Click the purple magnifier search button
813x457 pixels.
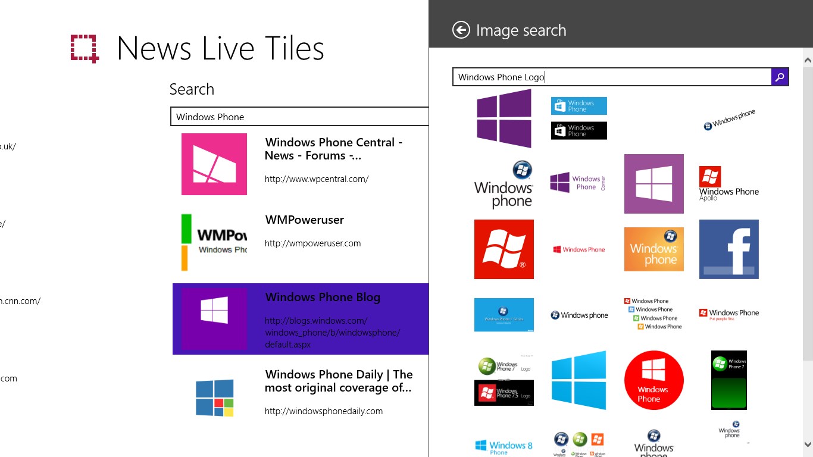780,77
